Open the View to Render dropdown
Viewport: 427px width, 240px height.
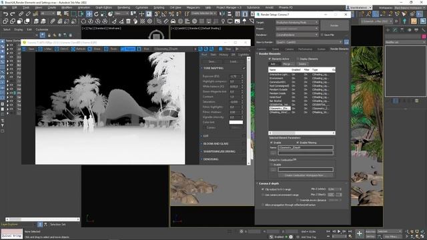click(309, 42)
